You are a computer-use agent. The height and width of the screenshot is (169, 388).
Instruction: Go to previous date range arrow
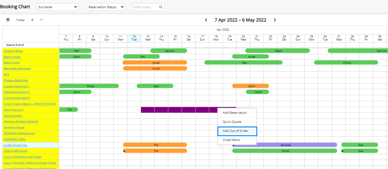206,20
